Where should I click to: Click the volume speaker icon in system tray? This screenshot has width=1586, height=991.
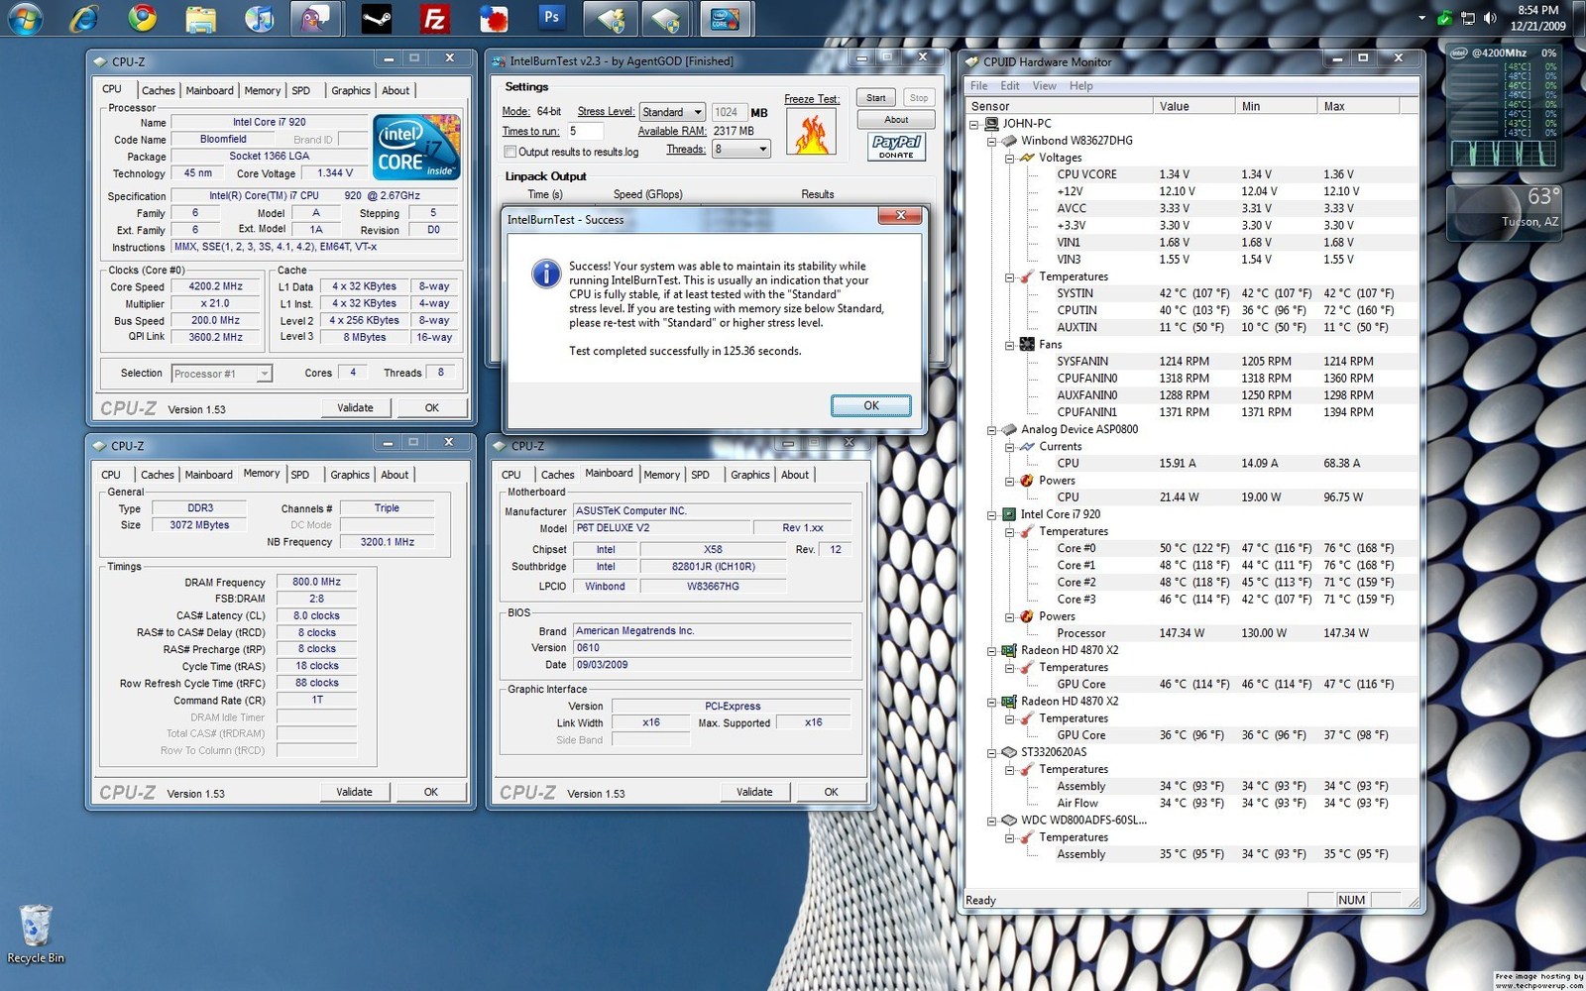(x=1489, y=18)
